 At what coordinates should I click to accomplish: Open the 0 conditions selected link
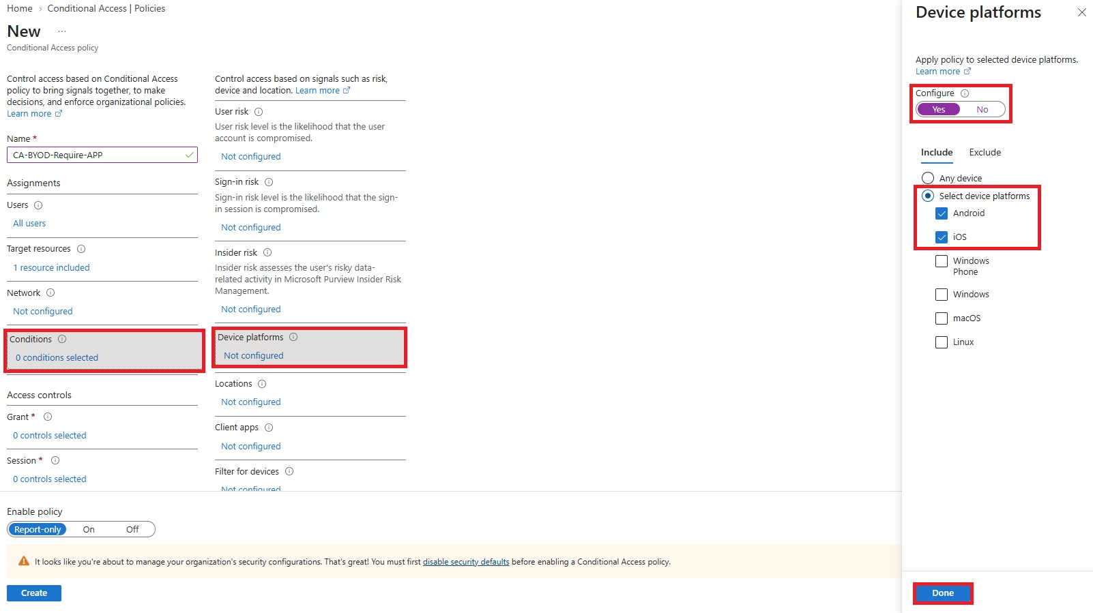click(x=57, y=358)
